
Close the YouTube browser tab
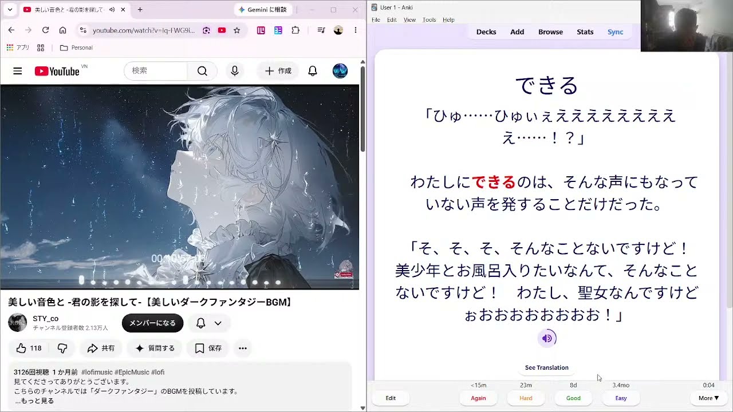tap(123, 10)
